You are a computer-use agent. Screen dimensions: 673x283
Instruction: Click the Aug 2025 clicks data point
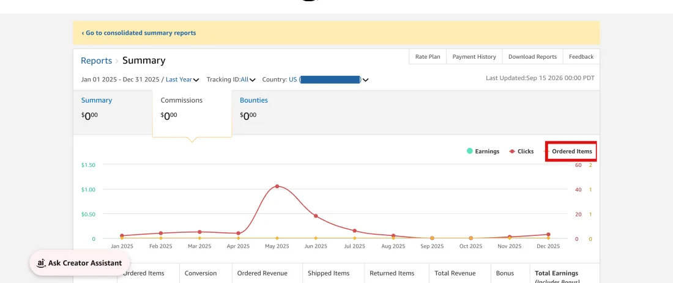(x=393, y=235)
